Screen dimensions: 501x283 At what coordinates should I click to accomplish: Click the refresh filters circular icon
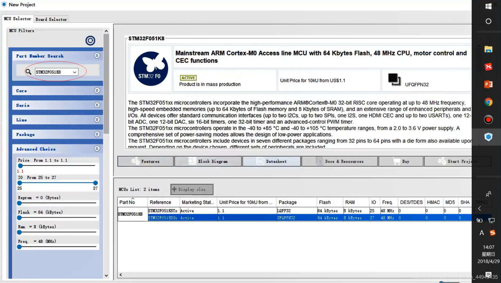pyautogui.click(x=90, y=40)
